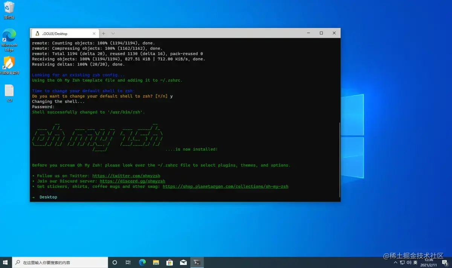Open the Recycle Bin desktop icon
The image size is (452, 268).
(x=9, y=10)
